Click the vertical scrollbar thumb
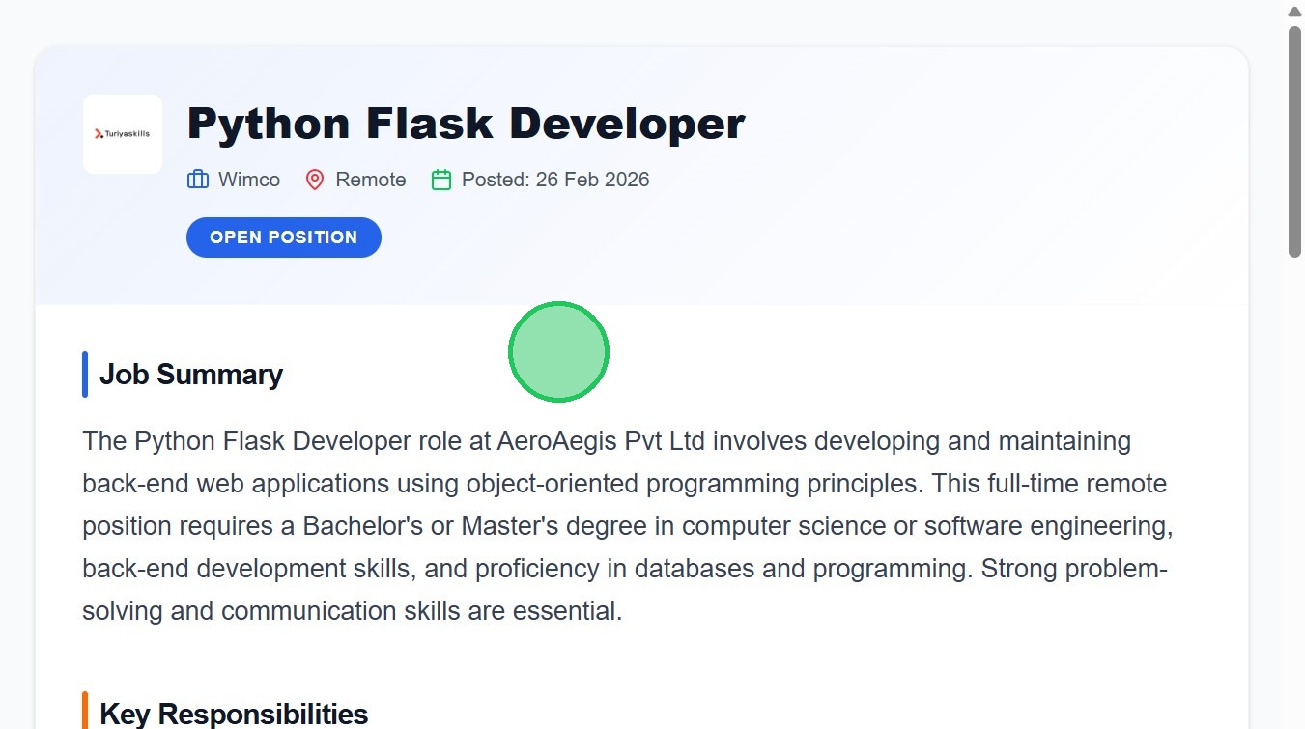This screenshot has height=729, width=1305. tap(1294, 141)
